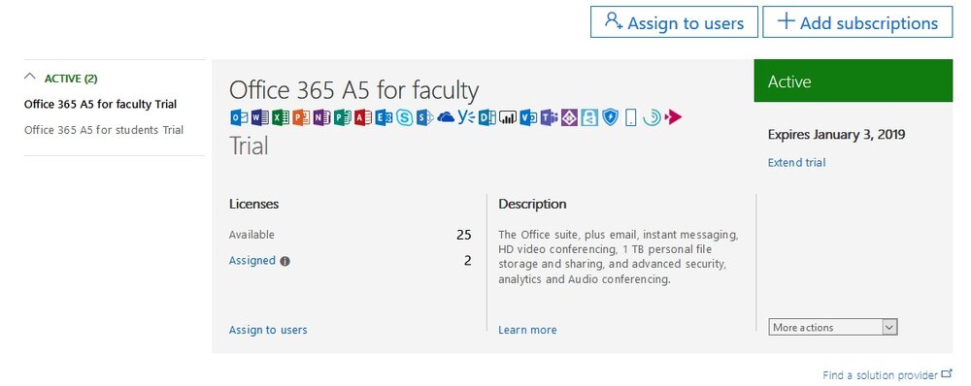Screen dimensions: 971x386
Task: Click the Excel app icon
Action: coord(281,117)
